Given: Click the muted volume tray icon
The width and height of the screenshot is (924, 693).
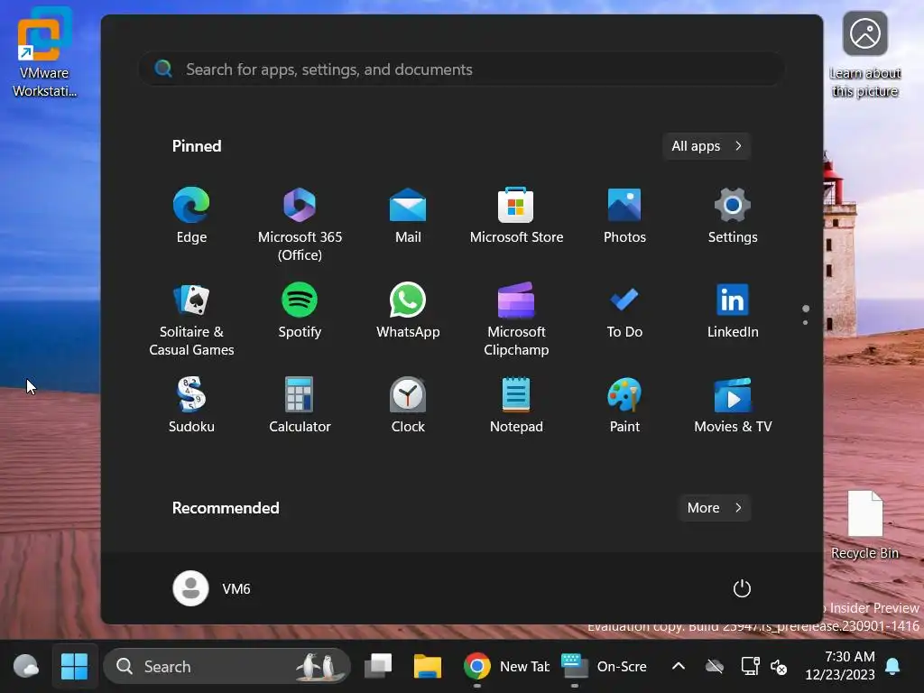Looking at the screenshot, I should coord(779,667).
